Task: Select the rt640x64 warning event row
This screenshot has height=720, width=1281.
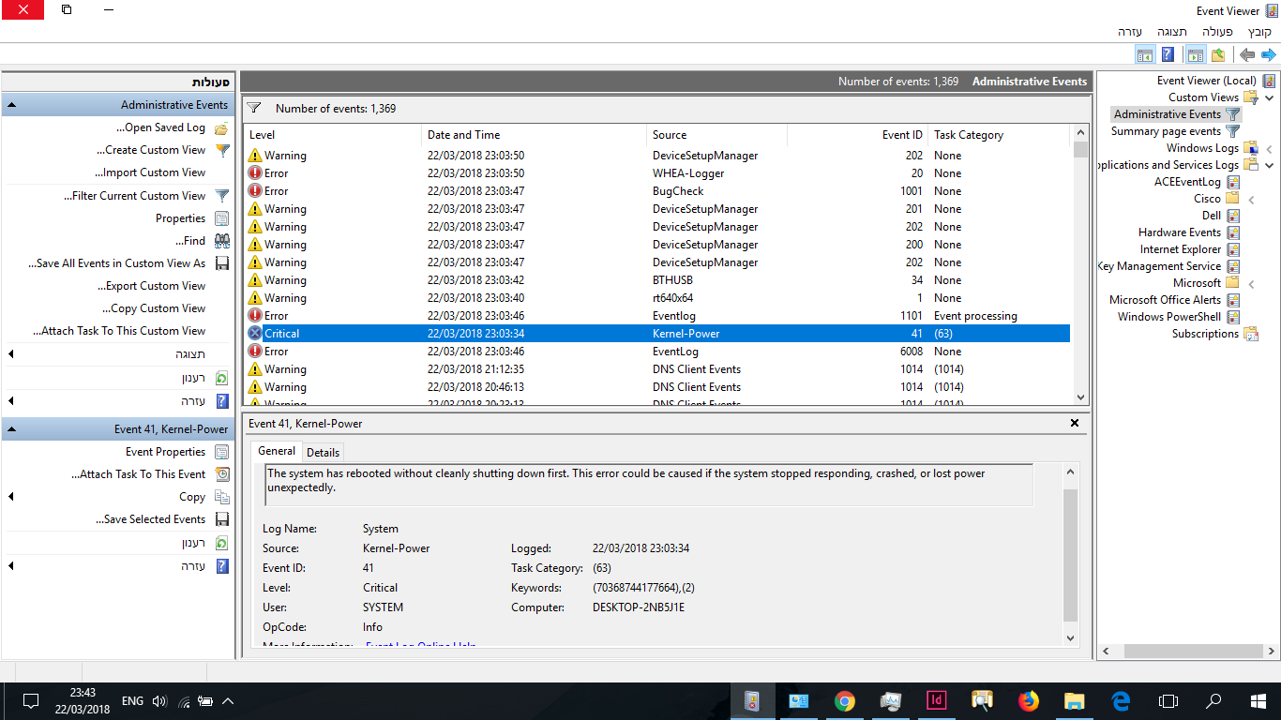Action: (656, 298)
